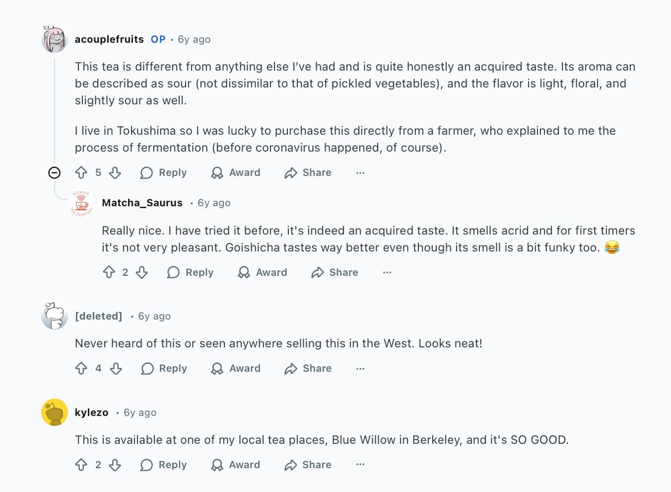Open more options on kylezo's comment

pyautogui.click(x=360, y=465)
